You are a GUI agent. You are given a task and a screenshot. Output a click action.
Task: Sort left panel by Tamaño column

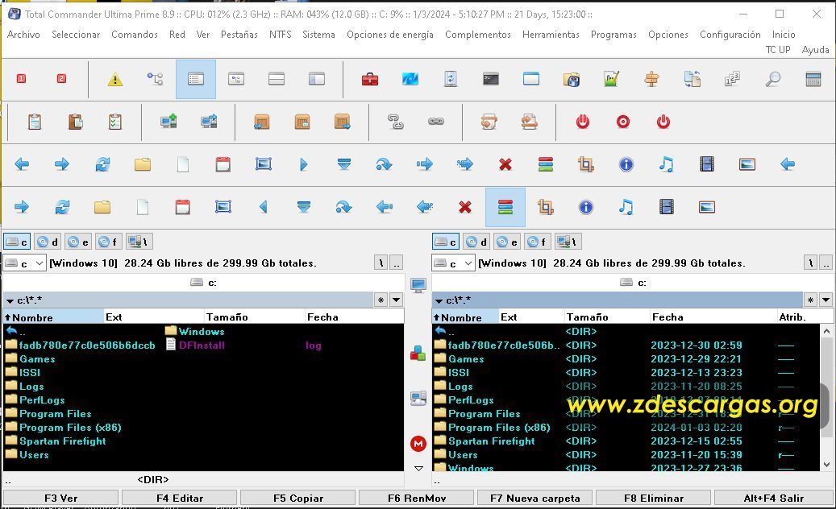tap(254, 317)
